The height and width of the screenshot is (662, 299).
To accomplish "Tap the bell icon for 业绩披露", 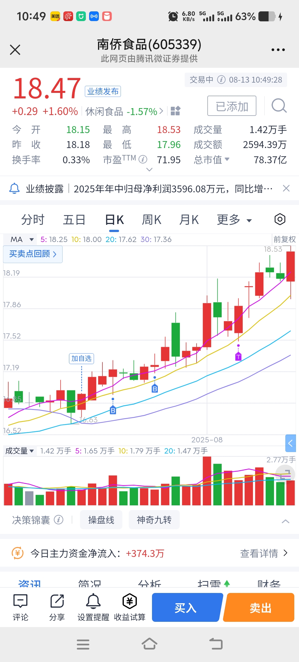I will coord(14,189).
